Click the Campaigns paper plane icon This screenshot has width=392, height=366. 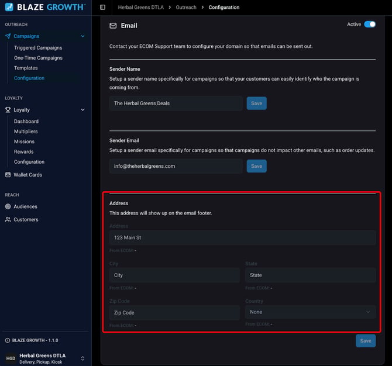pyautogui.click(x=8, y=36)
